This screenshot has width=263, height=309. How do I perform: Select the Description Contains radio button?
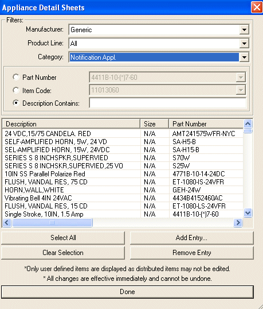[x=16, y=103]
